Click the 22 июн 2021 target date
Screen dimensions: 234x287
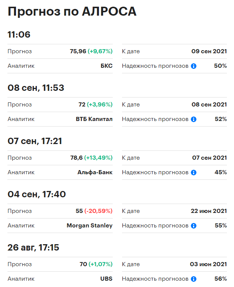click(x=209, y=211)
